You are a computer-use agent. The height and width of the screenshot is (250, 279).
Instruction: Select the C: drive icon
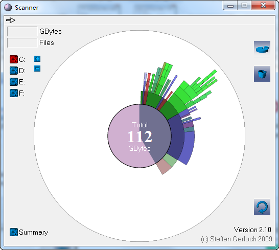[14, 59]
